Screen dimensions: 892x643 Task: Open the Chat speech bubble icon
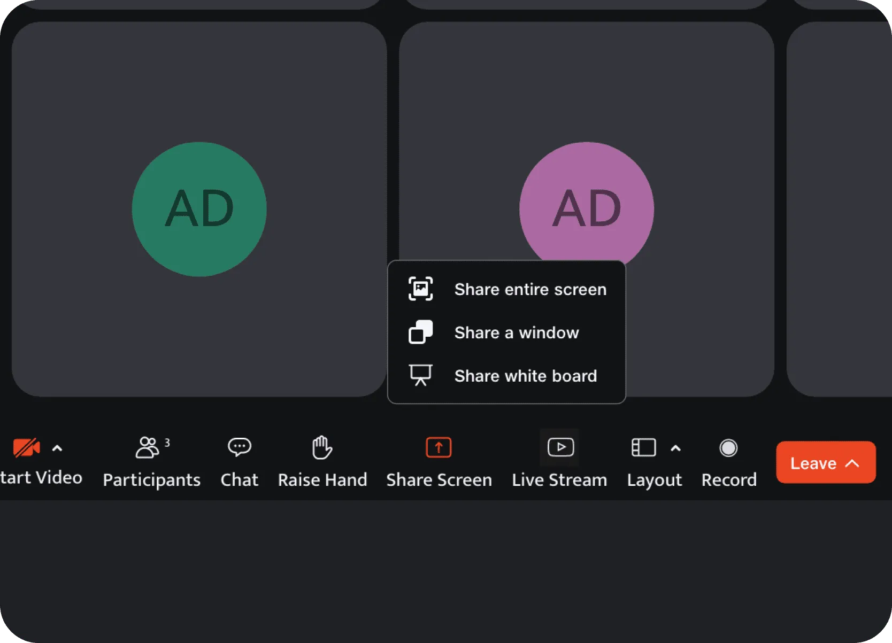pyautogui.click(x=239, y=447)
